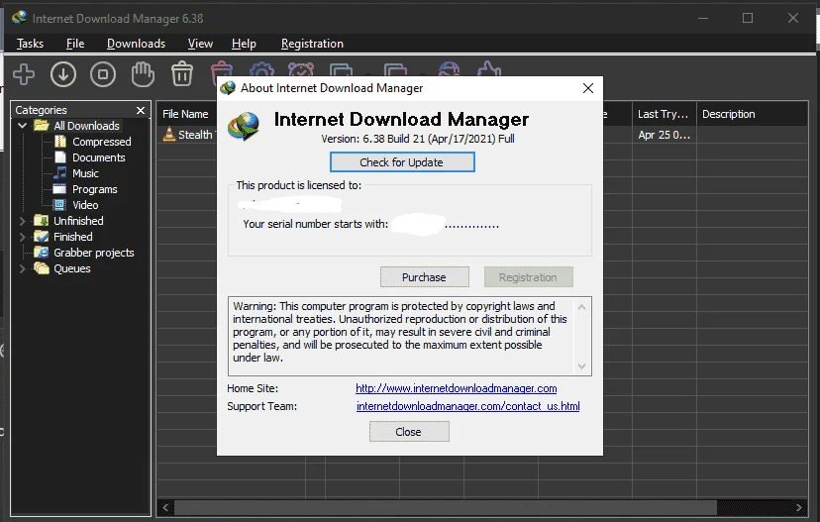Select the Video category
820x522 pixels.
click(x=85, y=205)
